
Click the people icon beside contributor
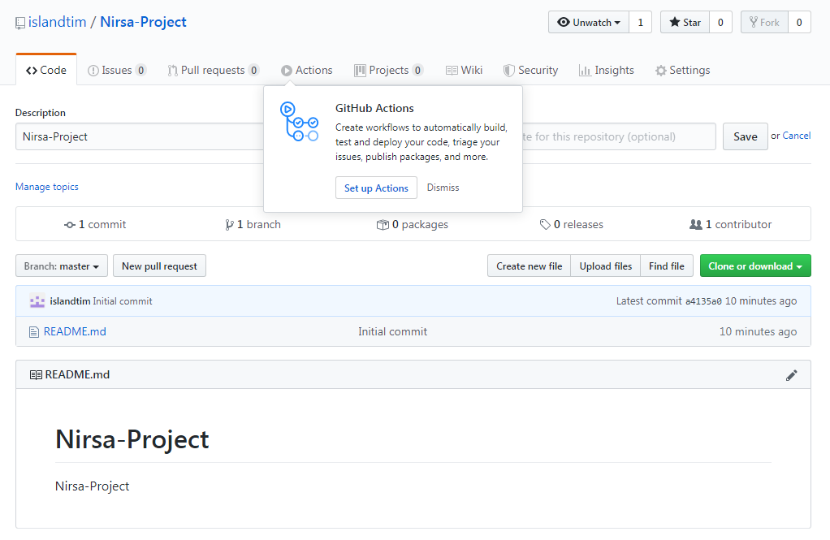[695, 225]
